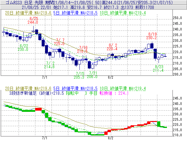Click the 転換値 : 224.1 reversal value
The width and height of the screenshot is (187, 142).
pyautogui.click(x=114, y=93)
